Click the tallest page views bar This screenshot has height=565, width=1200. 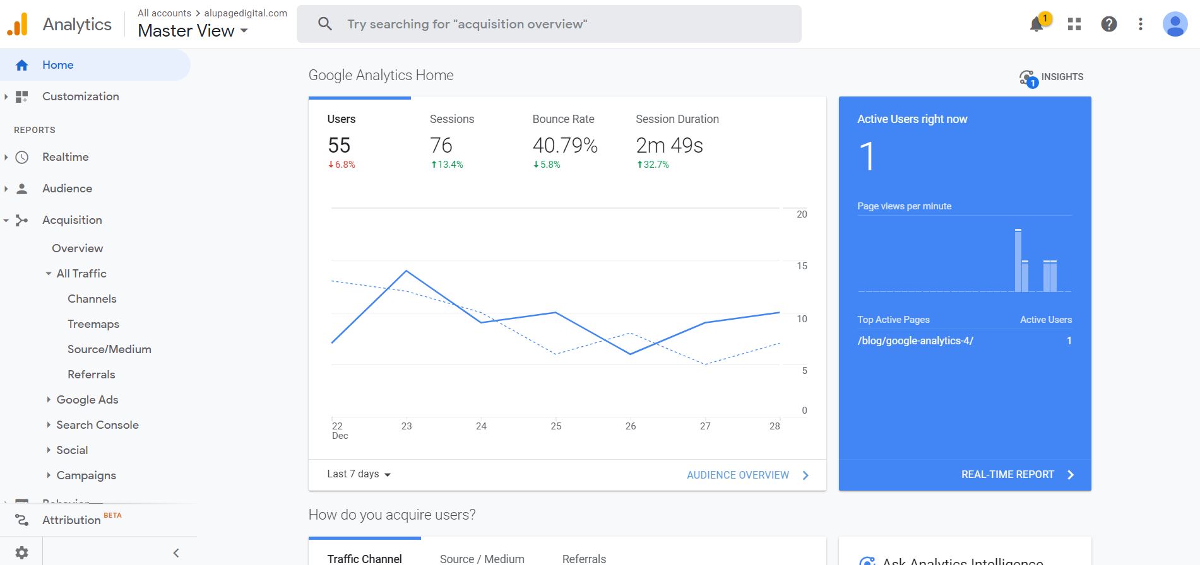pyautogui.click(x=1018, y=260)
